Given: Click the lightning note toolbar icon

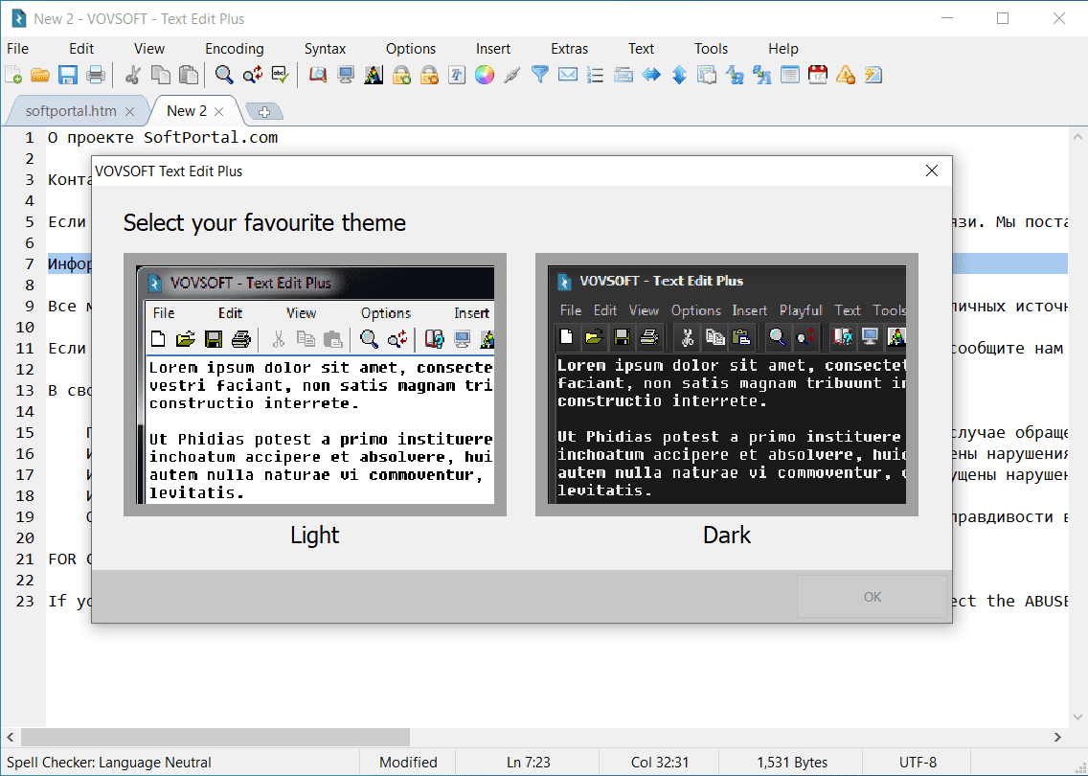Looking at the screenshot, I should click(x=873, y=75).
